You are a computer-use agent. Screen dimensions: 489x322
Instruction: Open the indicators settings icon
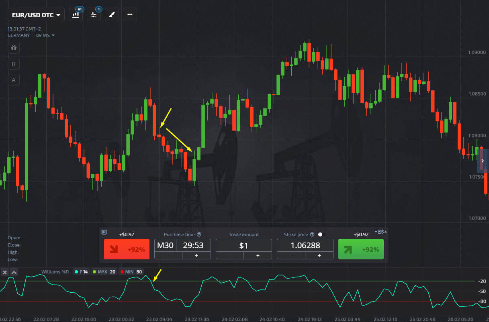coord(94,14)
